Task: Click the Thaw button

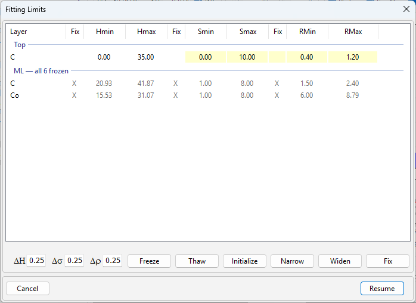Action: (197, 261)
